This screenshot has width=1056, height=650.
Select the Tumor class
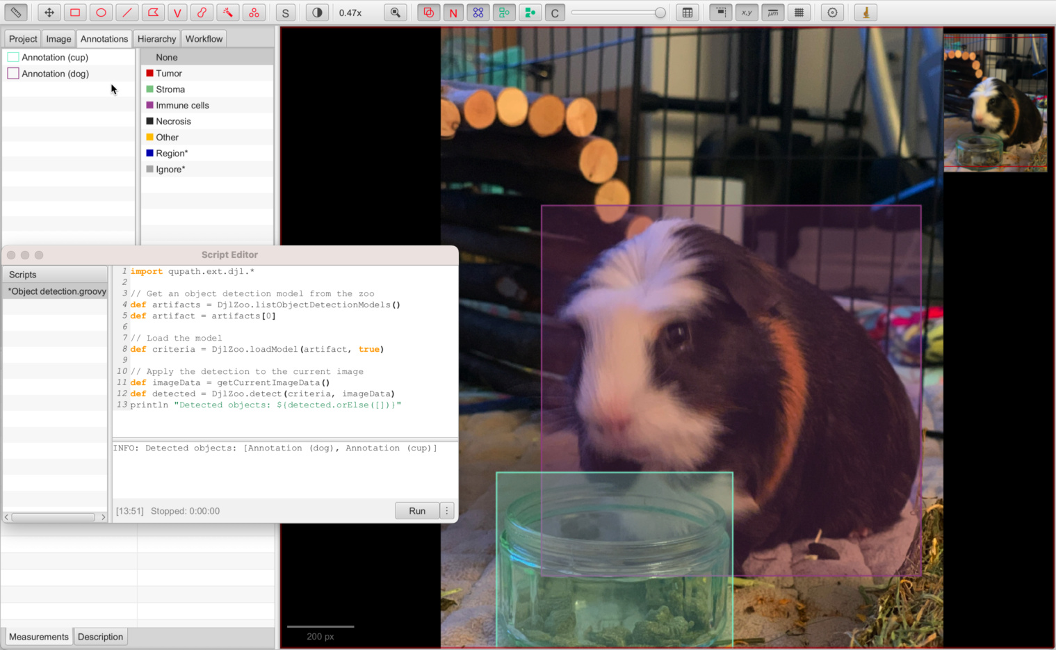[x=207, y=73]
